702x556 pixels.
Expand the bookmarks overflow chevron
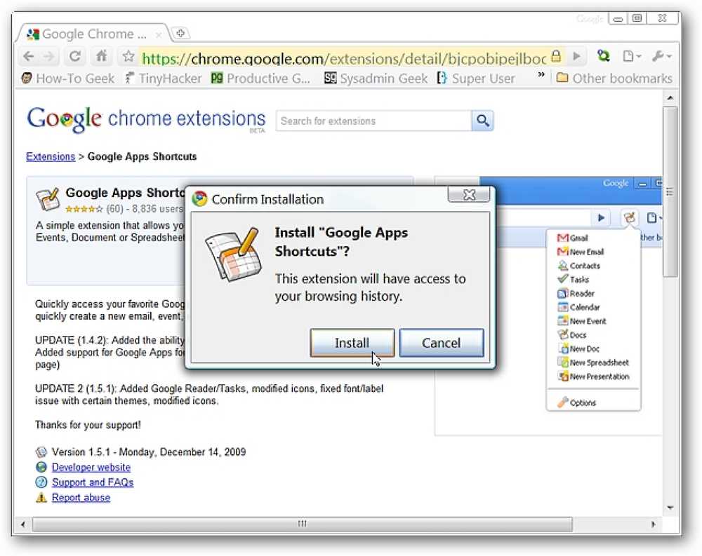(x=541, y=75)
